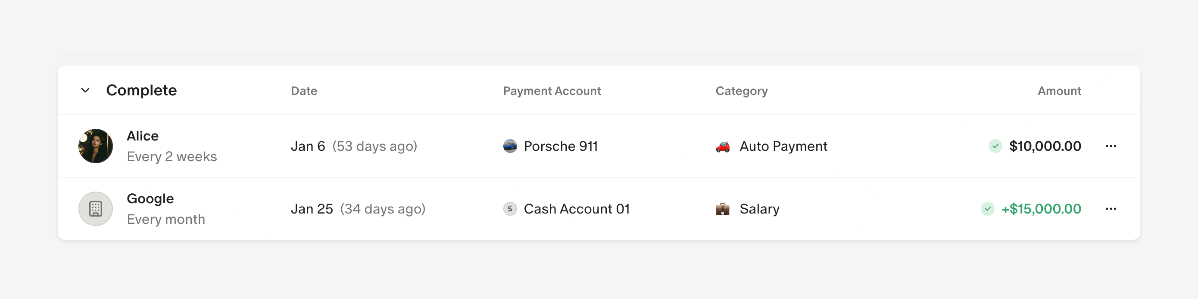Click Alice's profile photo avatar

(96, 146)
